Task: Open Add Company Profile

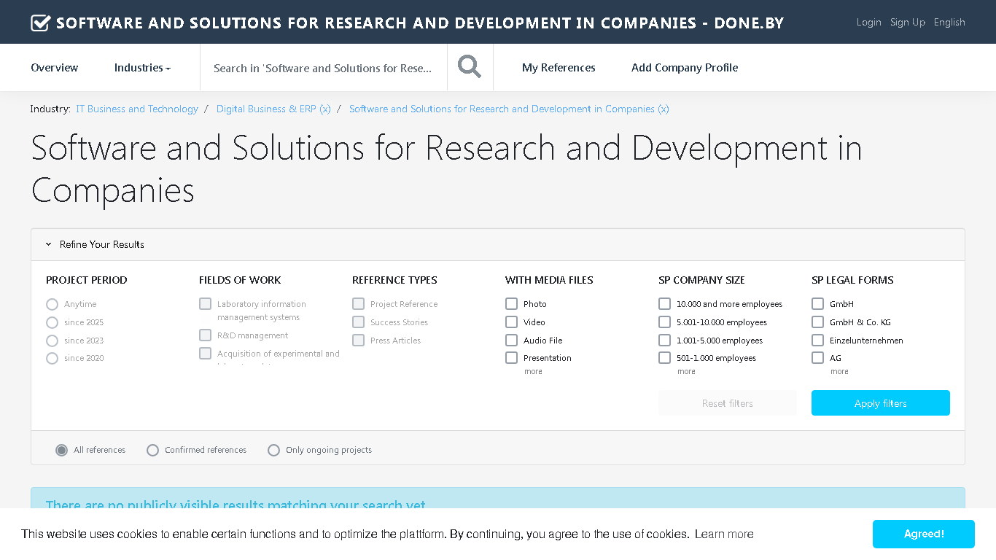Action: 685,68
